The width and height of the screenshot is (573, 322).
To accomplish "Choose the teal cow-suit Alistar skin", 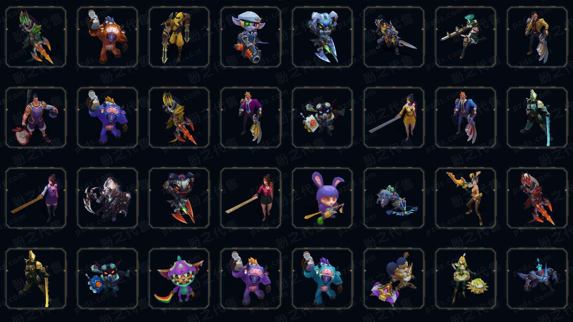I will pyautogui.click(x=322, y=279).
